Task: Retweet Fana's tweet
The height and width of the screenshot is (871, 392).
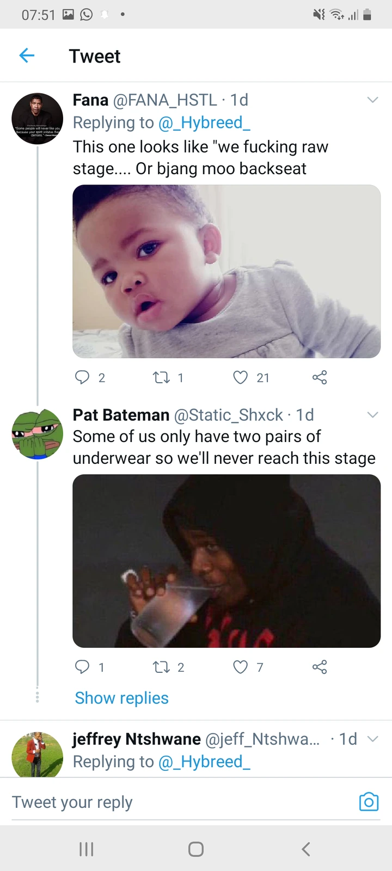Action: pos(161,377)
